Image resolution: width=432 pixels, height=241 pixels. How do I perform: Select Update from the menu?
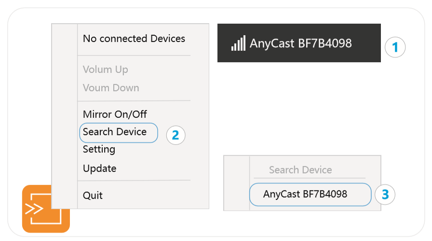(x=99, y=169)
